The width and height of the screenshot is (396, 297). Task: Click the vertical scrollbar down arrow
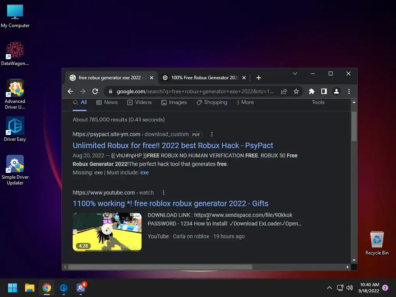click(354, 260)
